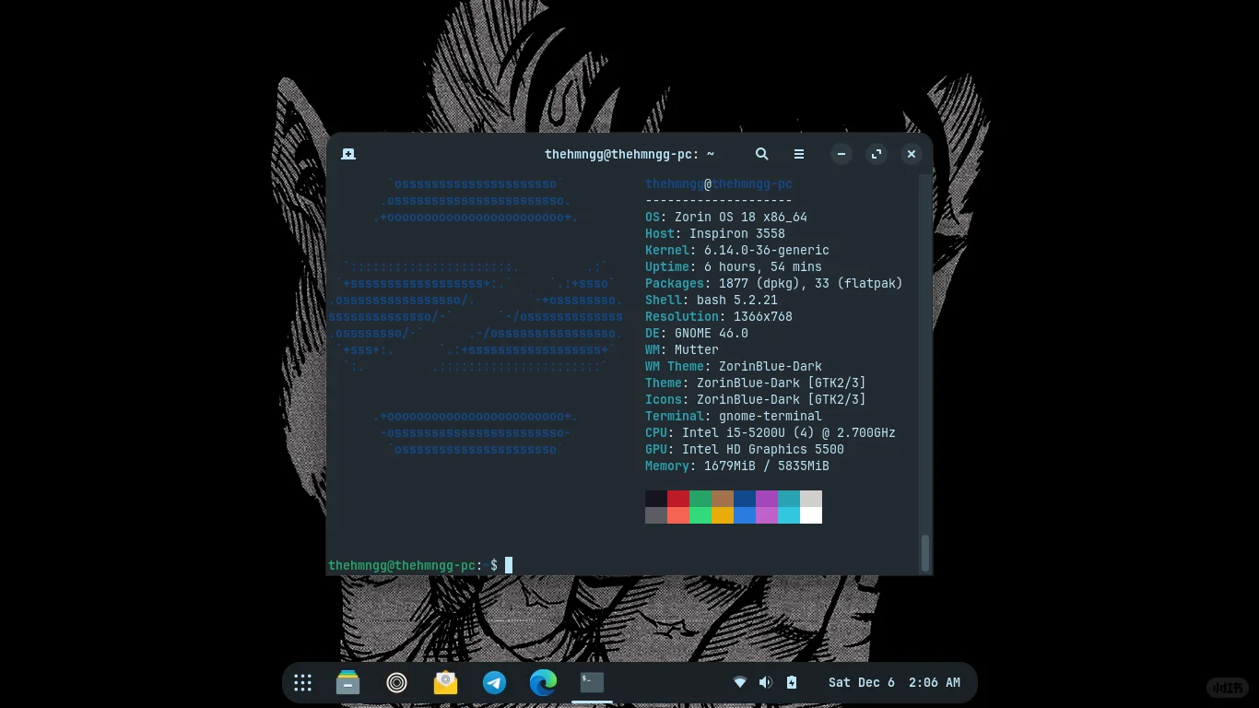Click the pure white color block
The height and width of the screenshot is (708, 1259).
pyautogui.click(x=811, y=515)
